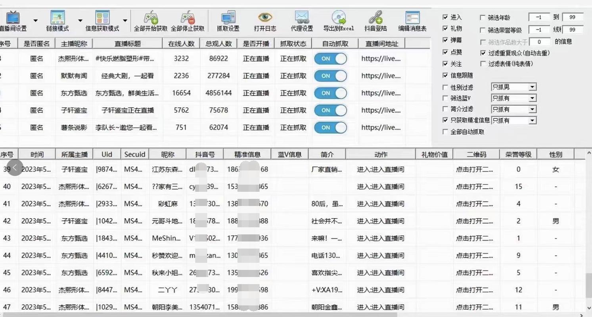
Task: Enable the 过滤表情(纯表情) checkbox
Action: point(483,63)
